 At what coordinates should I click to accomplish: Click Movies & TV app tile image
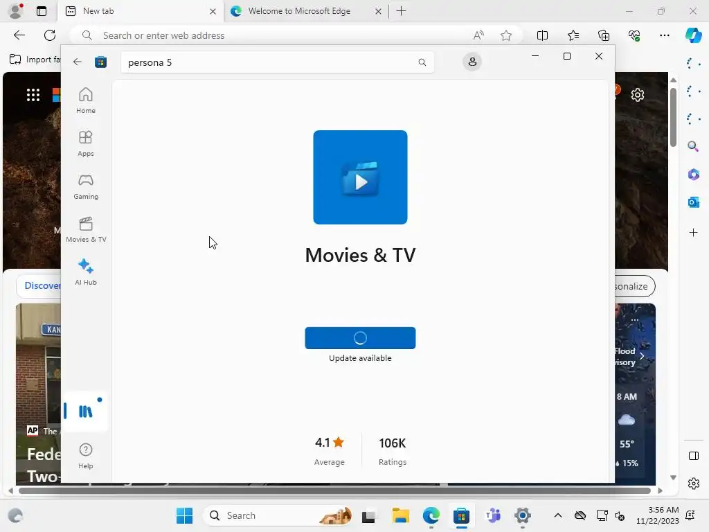360,177
